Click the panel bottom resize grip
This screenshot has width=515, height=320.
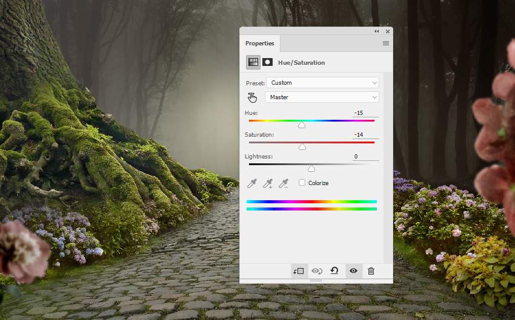point(316,281)
